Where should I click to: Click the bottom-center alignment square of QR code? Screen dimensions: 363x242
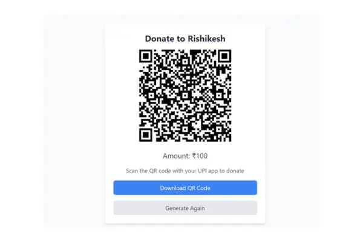(185, 129)
